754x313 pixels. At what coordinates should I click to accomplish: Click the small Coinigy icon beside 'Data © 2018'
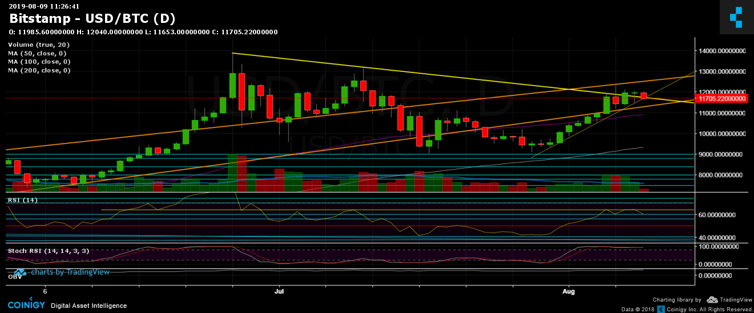point(661,309)
